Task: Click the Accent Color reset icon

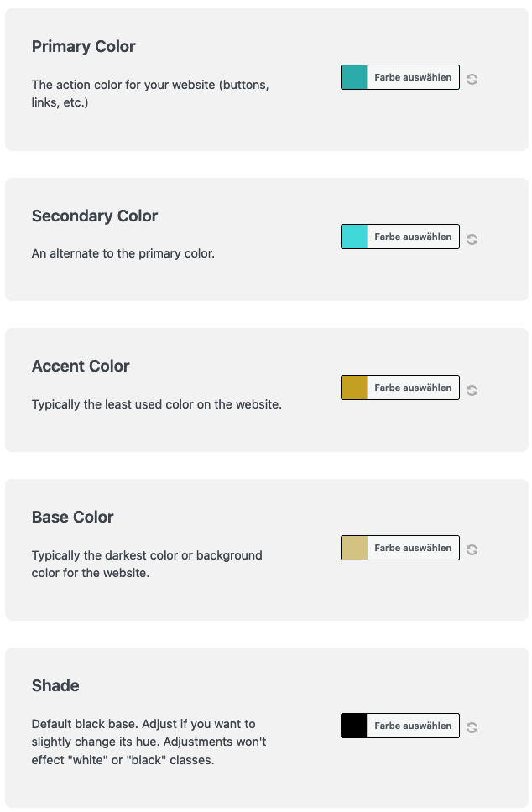Action: tap(472, 390)
